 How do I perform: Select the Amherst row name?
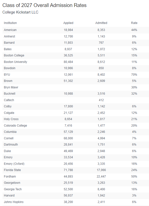click(9, 36)
